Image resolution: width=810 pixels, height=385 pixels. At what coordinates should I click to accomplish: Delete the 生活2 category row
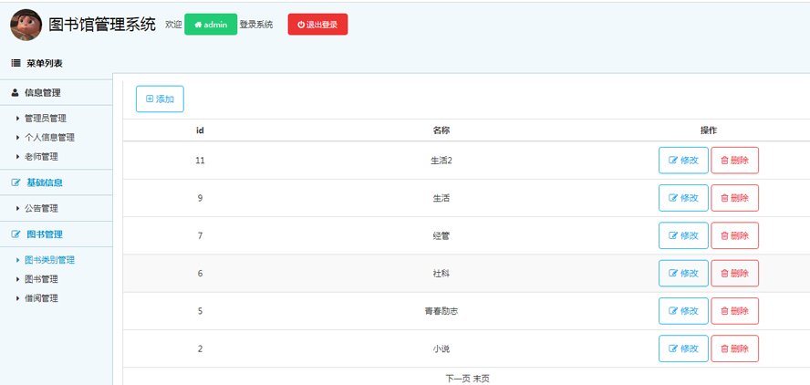click(x=734, y=161)
